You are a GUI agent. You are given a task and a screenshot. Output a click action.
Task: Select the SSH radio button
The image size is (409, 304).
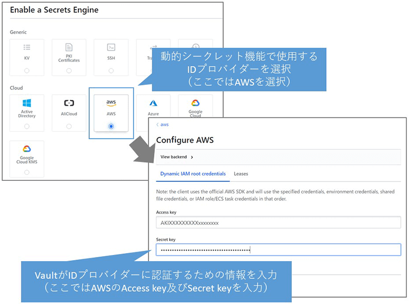point(111,71)
